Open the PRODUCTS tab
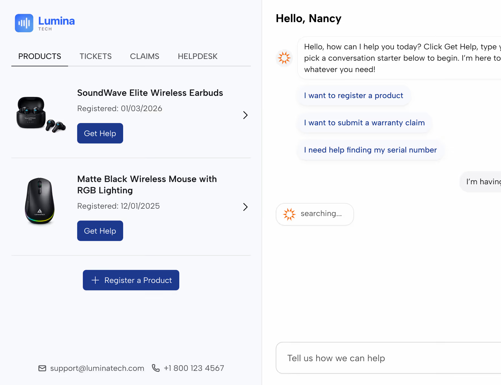The image size is (501, 385). (40, 56)
